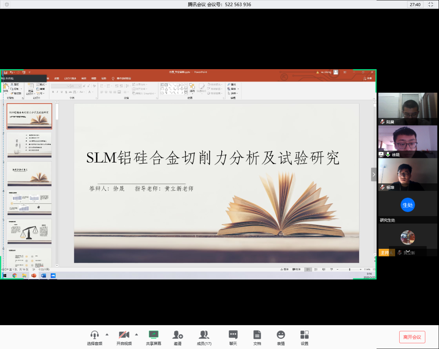The image size is (439, 349).
Task: Click the meeting security shield icon
Action: click(x=7, y=5)
